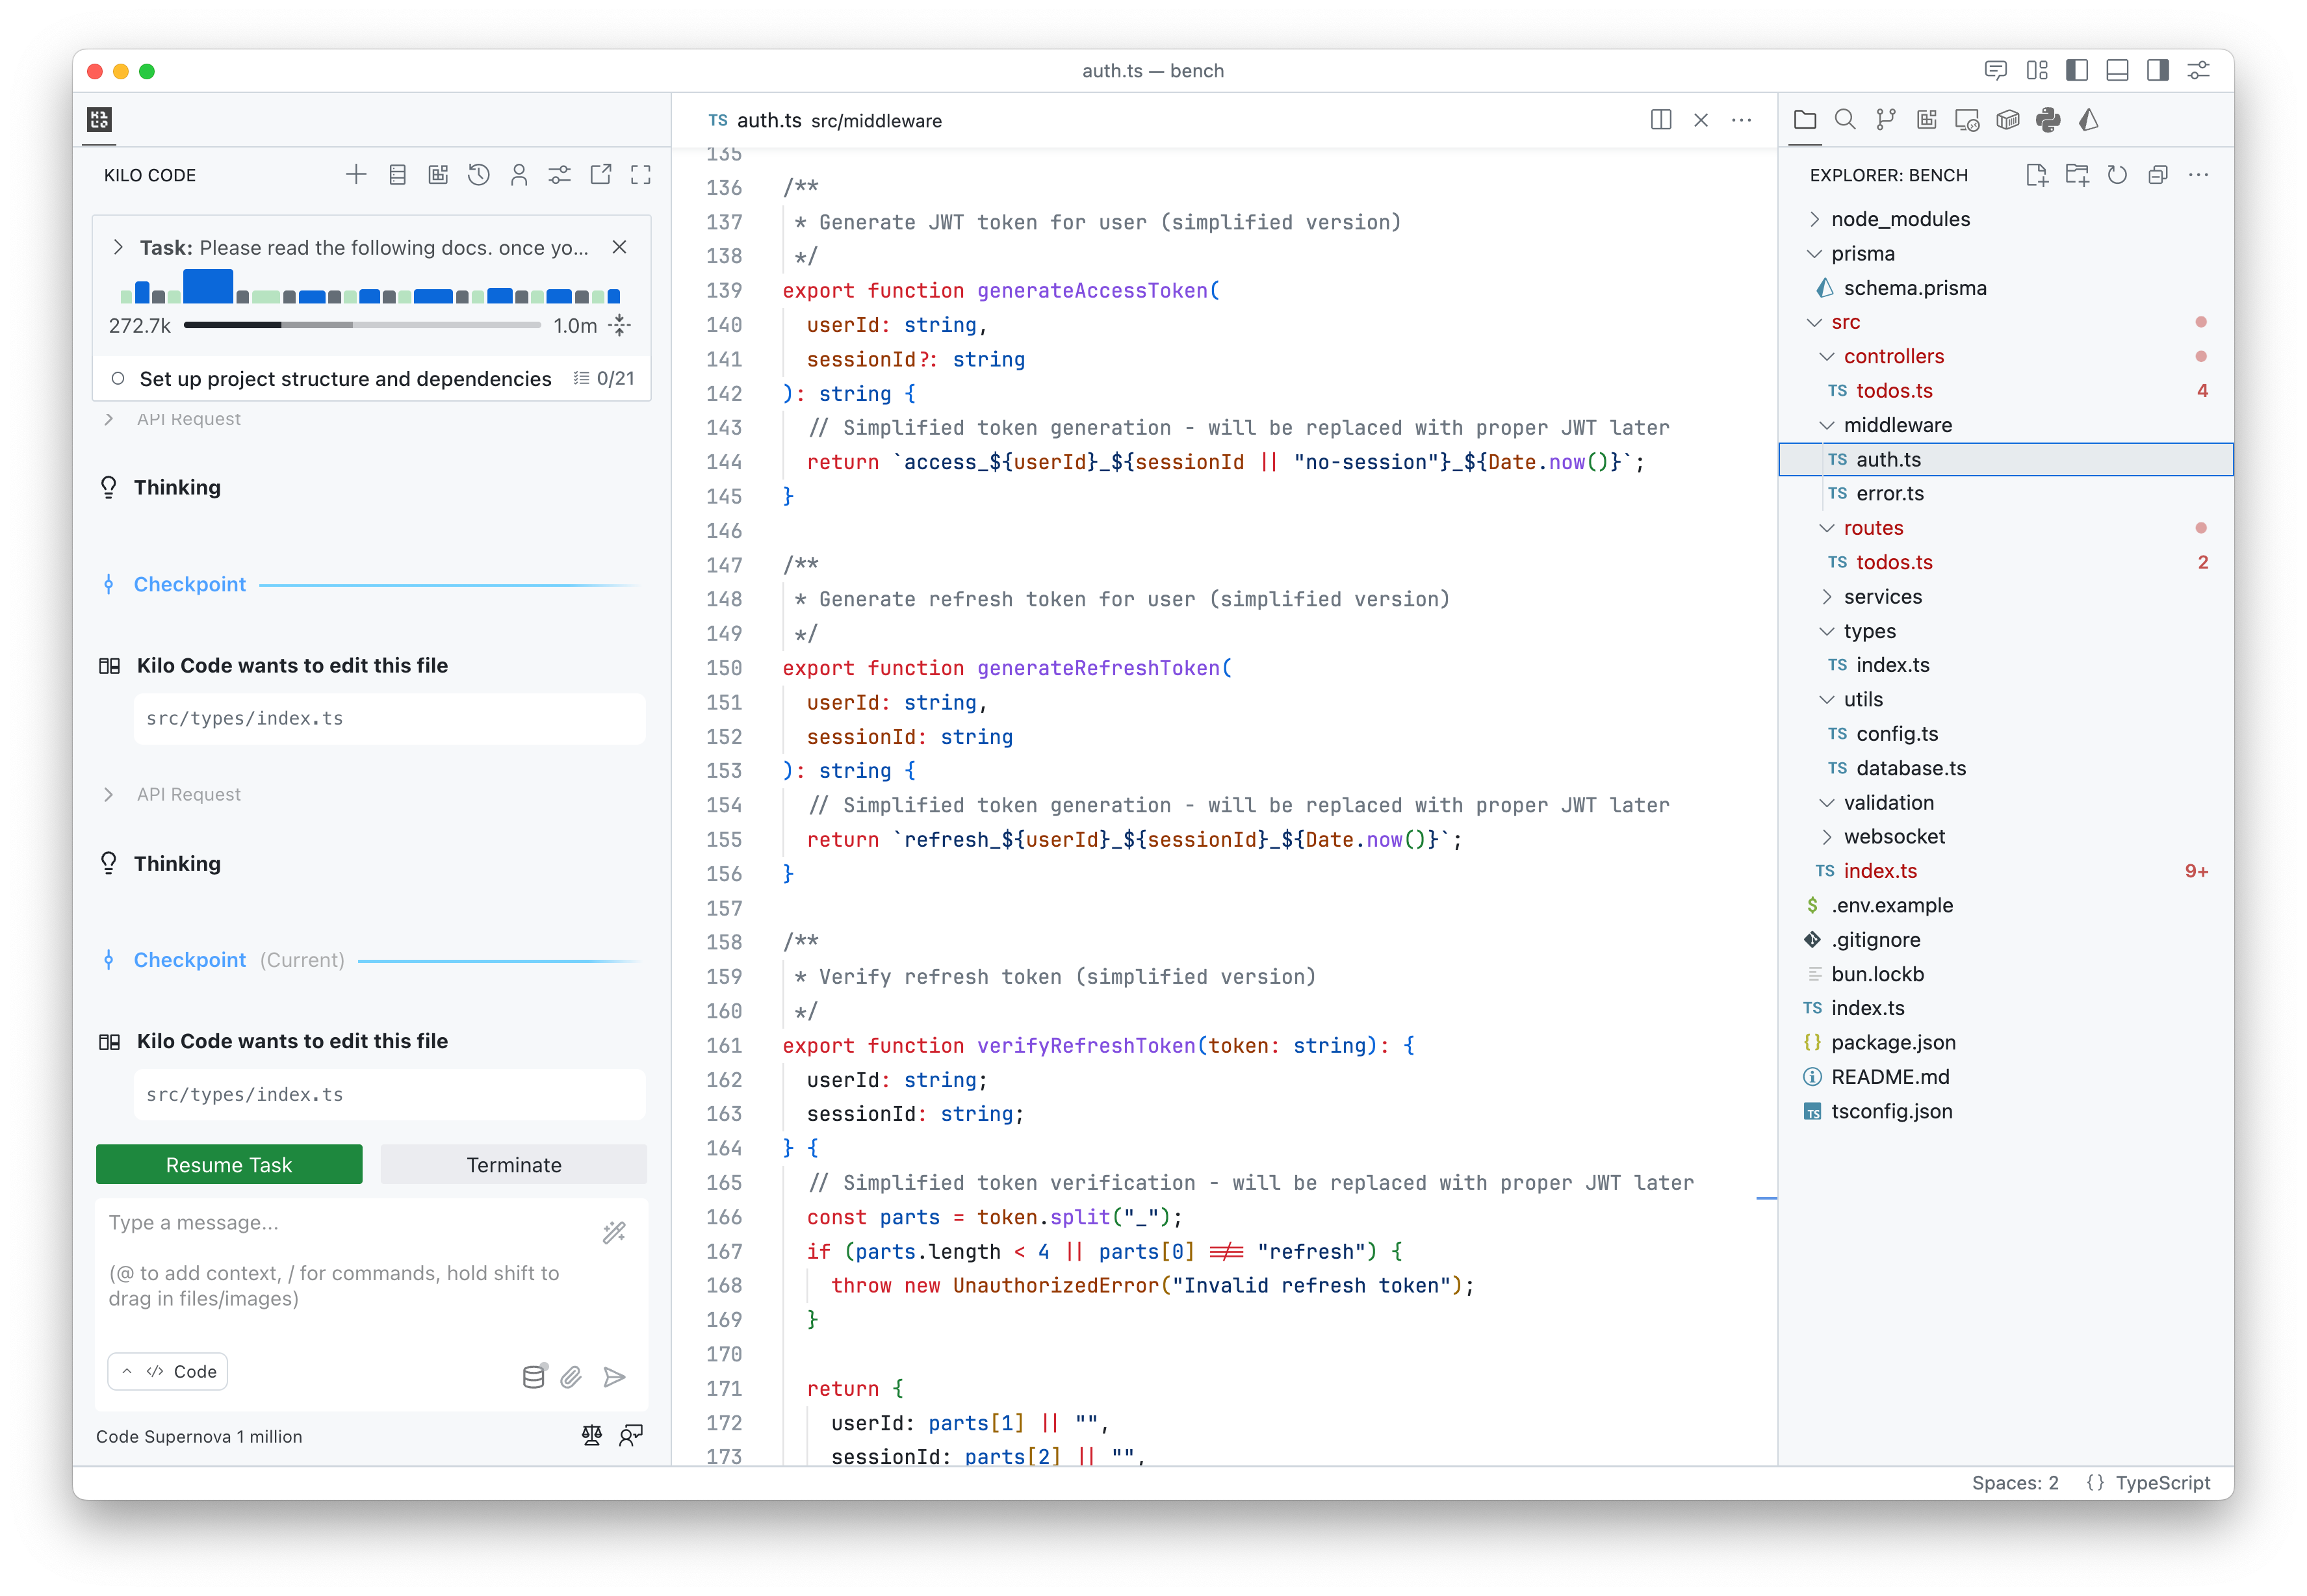This screenshot has width=2307, height=1596.
Task: Open the Code mode dropdown
Action: point(168,1371)
